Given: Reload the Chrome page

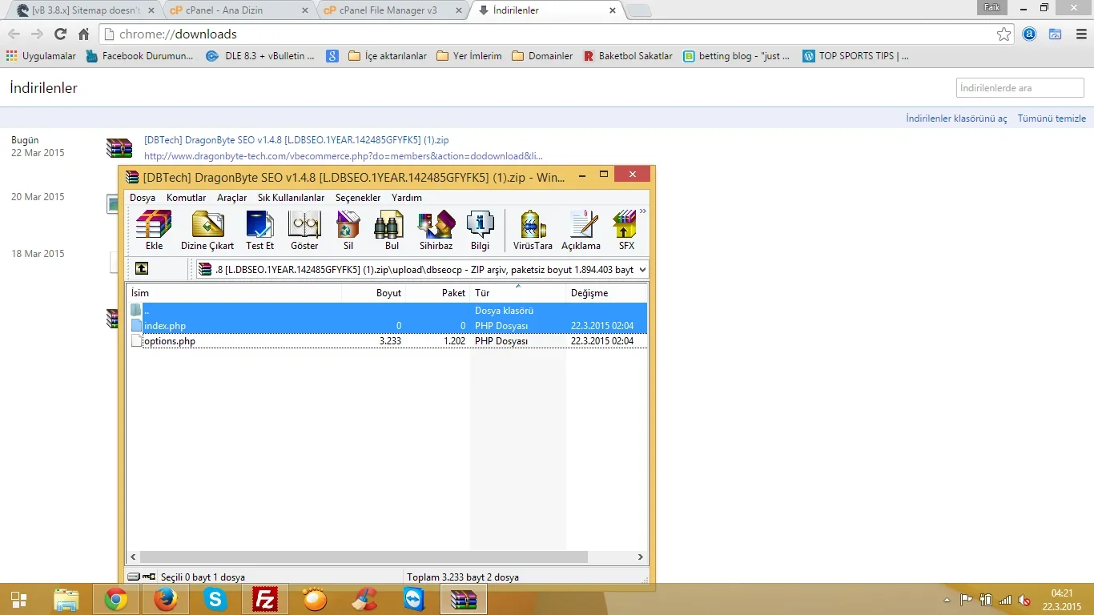Looking at the screenshot, I should (x=60, y=34).
